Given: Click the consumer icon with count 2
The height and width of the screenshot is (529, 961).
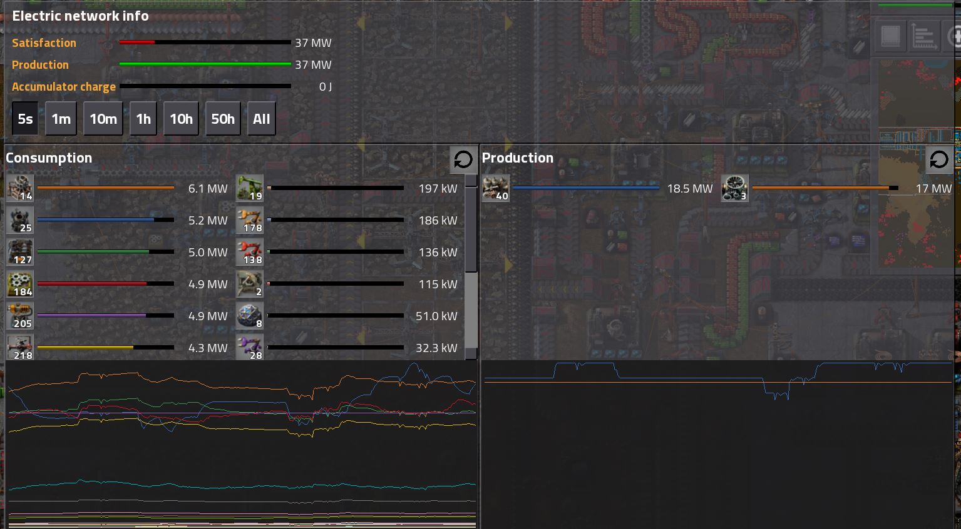Looking at the screenshot, I should pyautogui.click(x=250, y=284).
